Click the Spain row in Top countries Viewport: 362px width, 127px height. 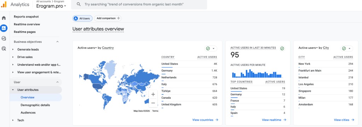(258, 113)
